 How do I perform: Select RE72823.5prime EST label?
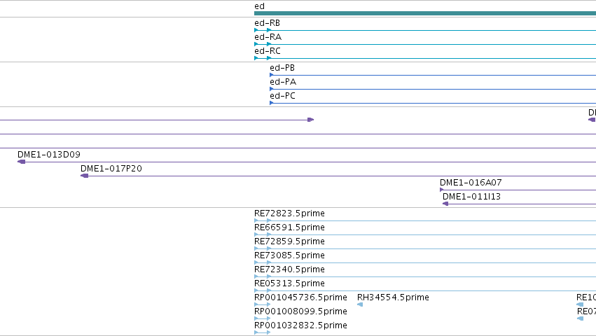coord(289,213)
